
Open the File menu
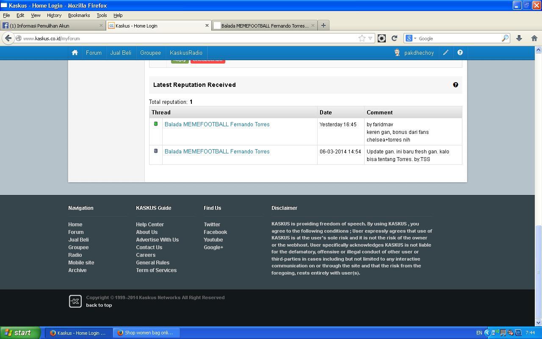[6, 15]
